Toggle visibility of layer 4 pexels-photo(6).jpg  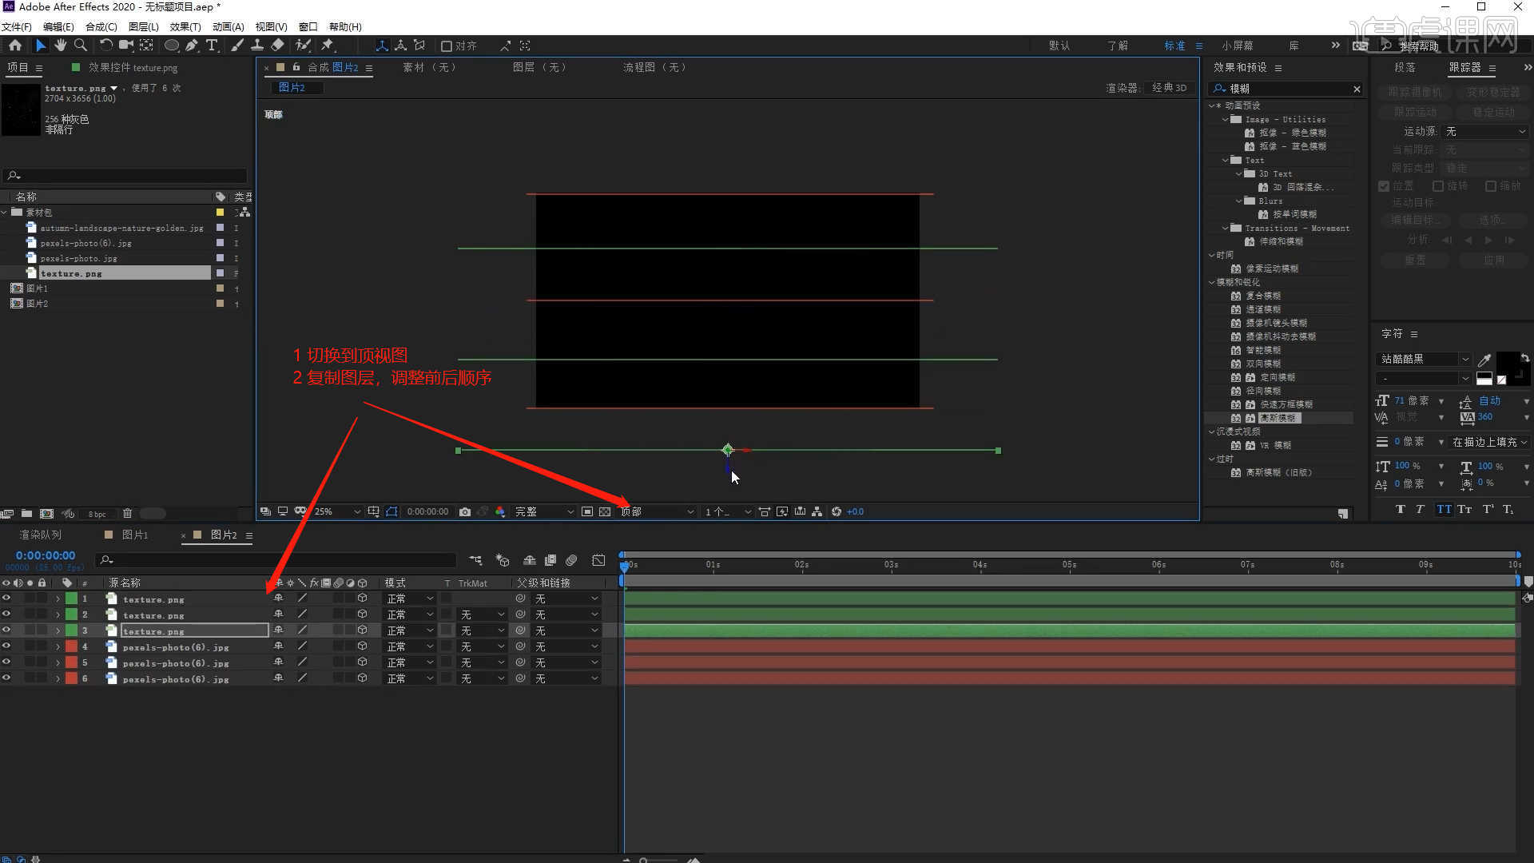coord(6,646)
